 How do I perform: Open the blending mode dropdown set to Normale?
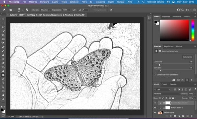[x=167, y=94]
